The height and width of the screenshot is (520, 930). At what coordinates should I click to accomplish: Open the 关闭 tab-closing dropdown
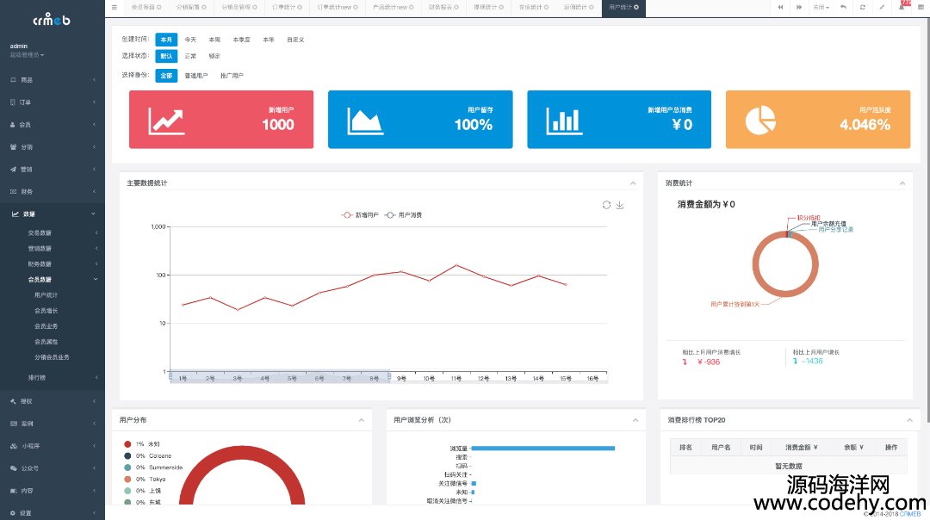821,7
